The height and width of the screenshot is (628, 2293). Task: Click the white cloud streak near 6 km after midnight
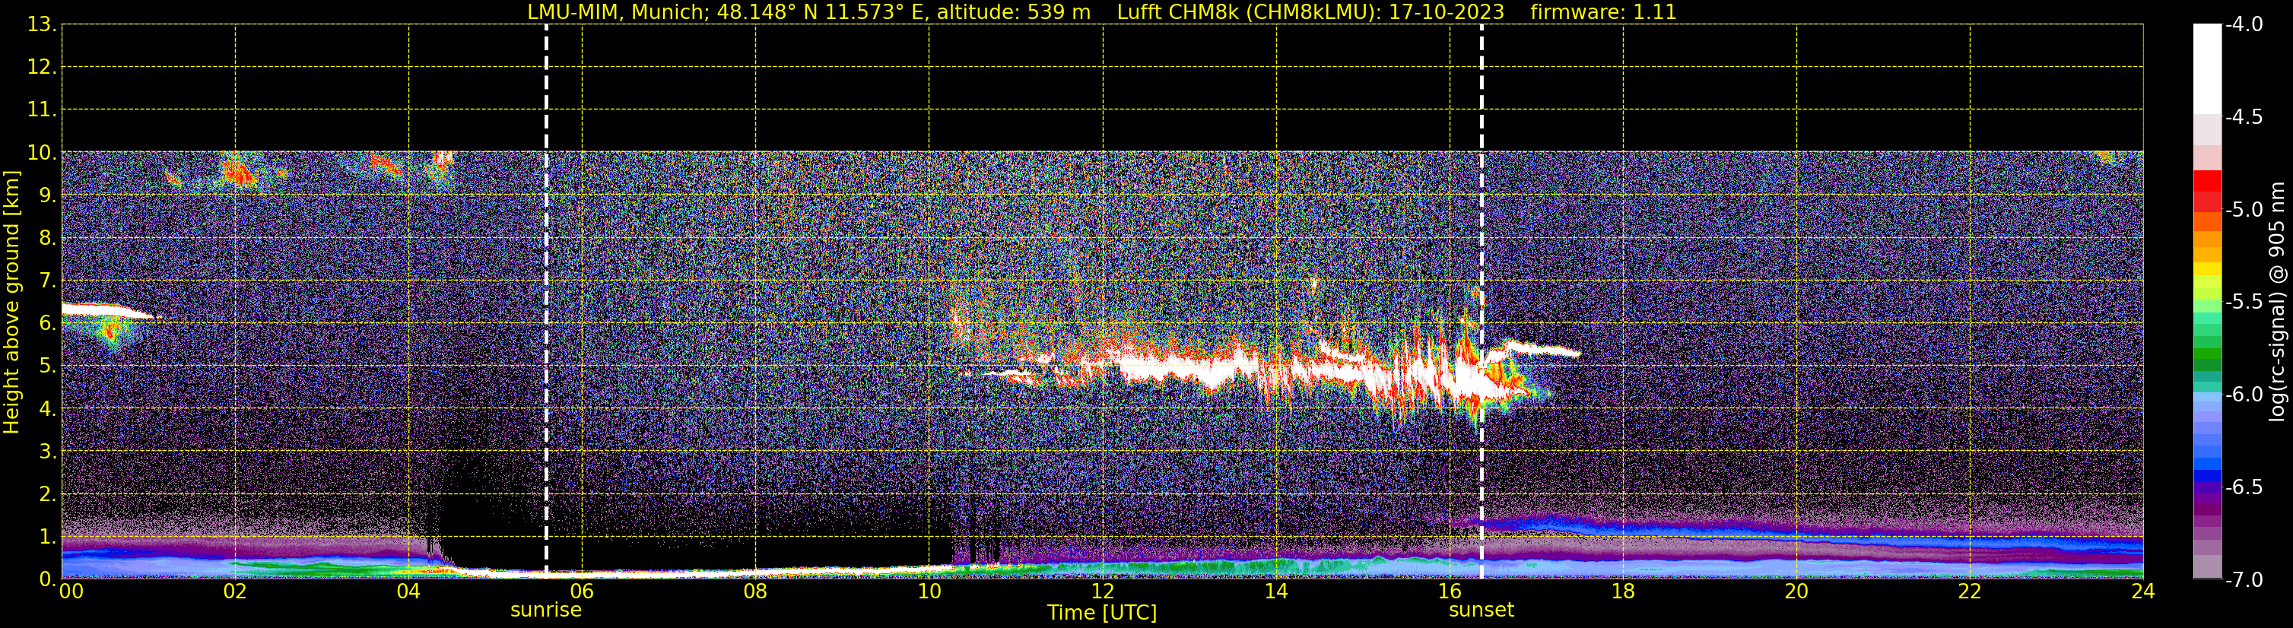pos(106,310)
